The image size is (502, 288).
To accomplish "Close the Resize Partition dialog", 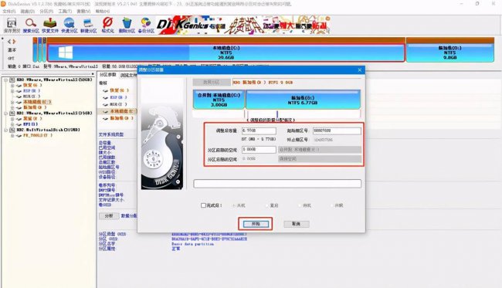I will tap(360, 70).
